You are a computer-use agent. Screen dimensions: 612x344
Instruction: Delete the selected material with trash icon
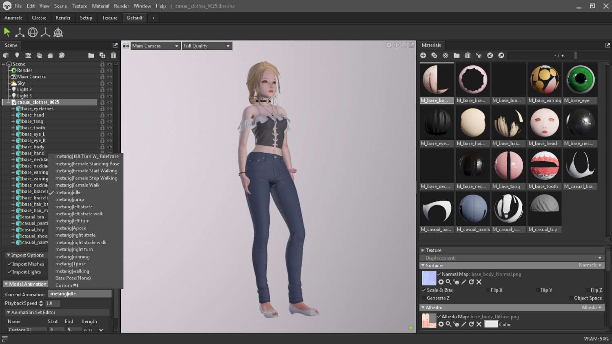468,55
